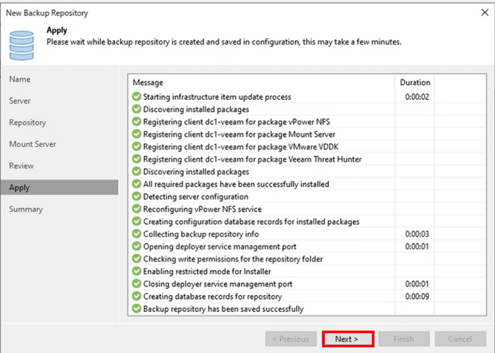The width and height of the screenshot is (495, 353).
Task: Click check icon for Veeam Threat Hunter row
Action: (x=137, y=159)
